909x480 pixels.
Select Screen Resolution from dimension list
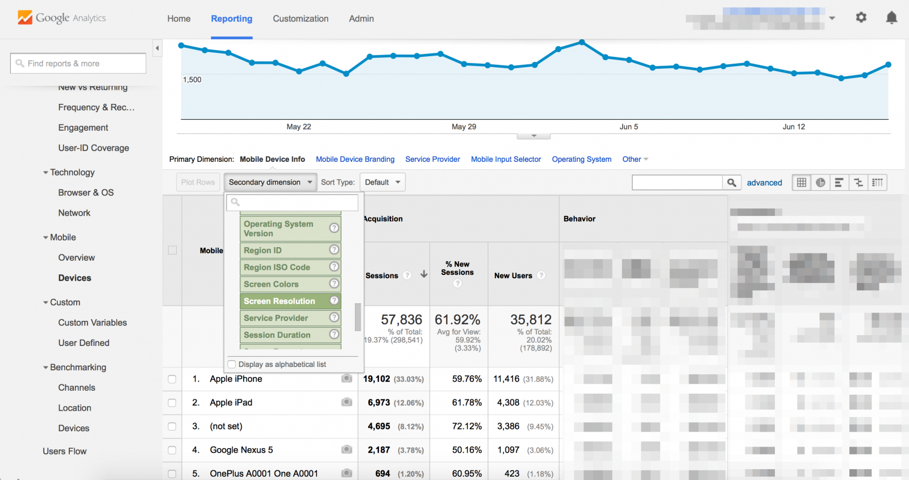[290, 301]
